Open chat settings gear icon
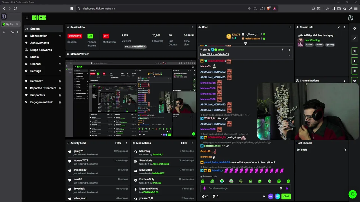The width and height of the screenshot is (360, 202). (x=264, y=196)
